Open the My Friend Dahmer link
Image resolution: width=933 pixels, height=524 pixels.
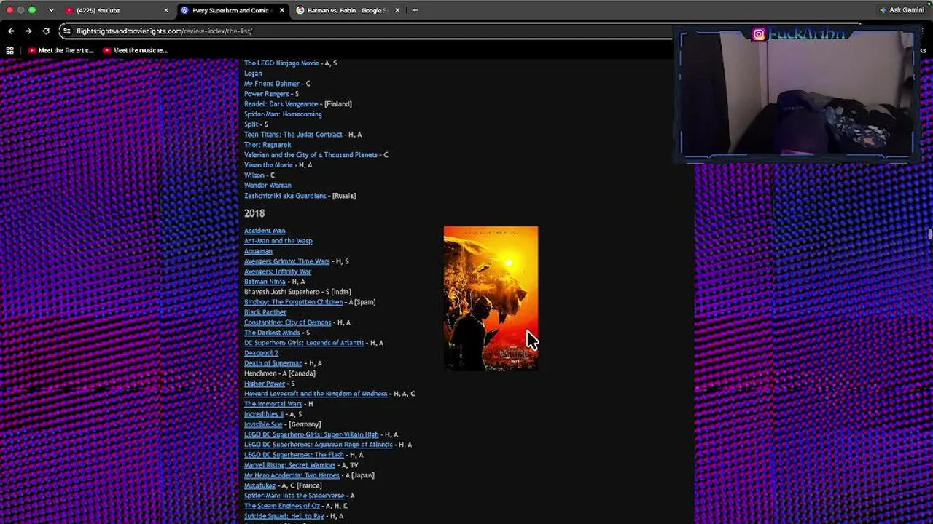click(x=272, y=84)
